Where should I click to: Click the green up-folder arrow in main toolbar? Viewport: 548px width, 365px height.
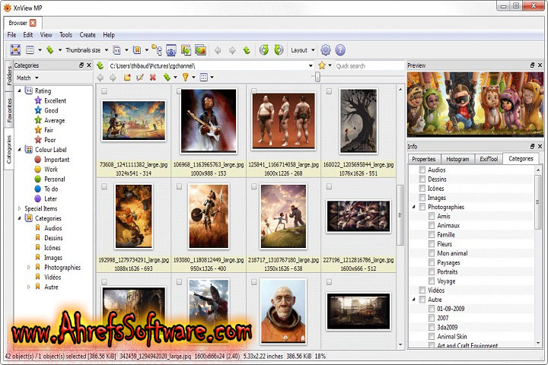click(246, 50)
